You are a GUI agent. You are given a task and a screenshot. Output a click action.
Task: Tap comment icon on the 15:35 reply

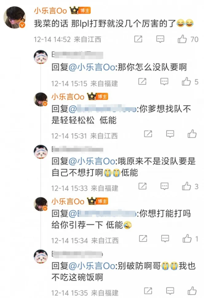coord(170,291)
